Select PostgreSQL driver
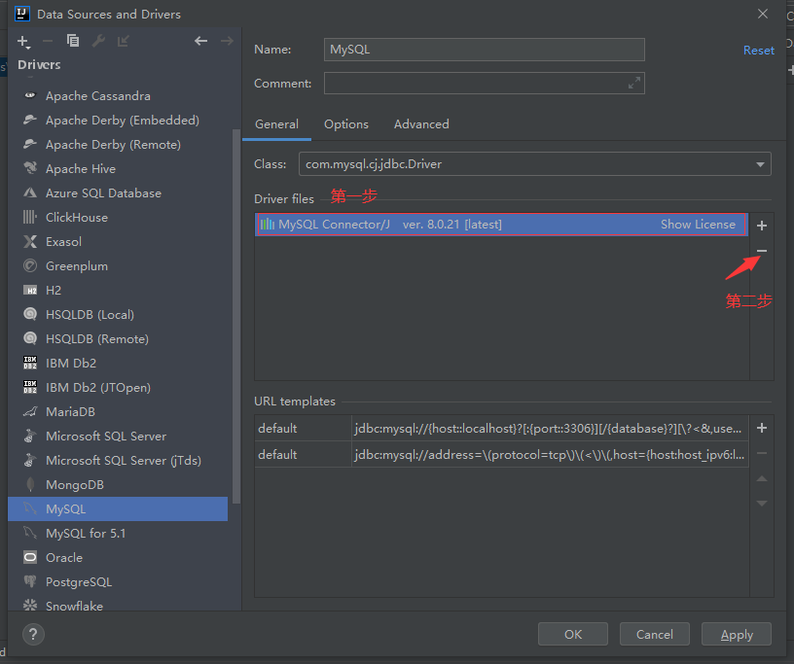Viewport: 794px width, 664px height. tap(118, 581)
